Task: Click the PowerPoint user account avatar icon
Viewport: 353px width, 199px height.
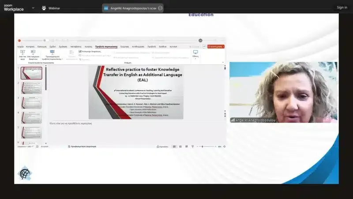Action: click(x=200, y=40)
